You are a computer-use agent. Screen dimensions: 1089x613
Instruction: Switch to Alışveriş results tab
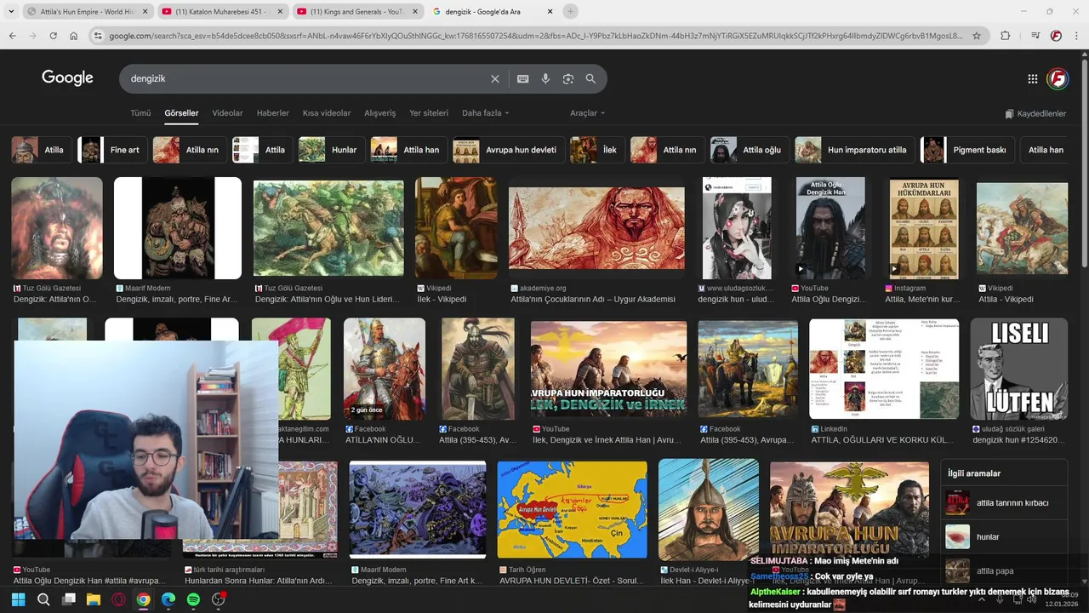click(380, 113)
